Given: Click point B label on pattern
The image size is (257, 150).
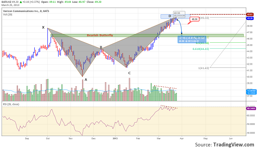Looking at the screenshot, I should [101, 47].
